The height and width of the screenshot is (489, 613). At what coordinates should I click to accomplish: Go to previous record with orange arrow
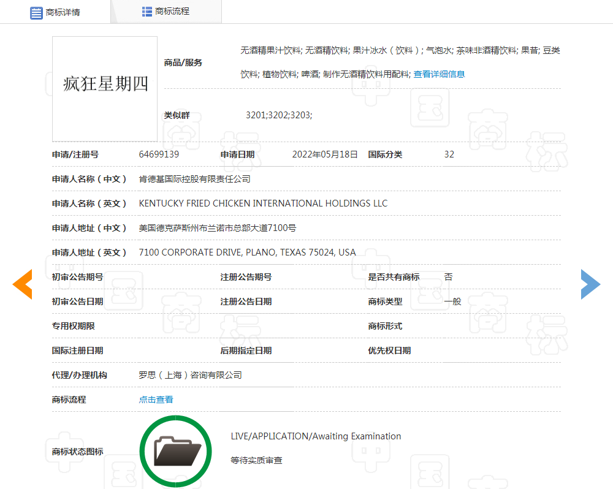click(x=22, y=284)
